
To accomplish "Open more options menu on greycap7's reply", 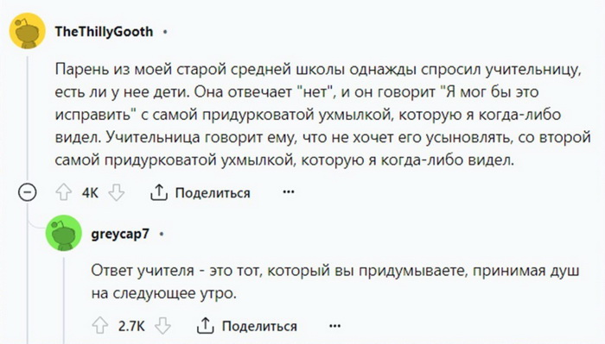I will click(335, 326).
